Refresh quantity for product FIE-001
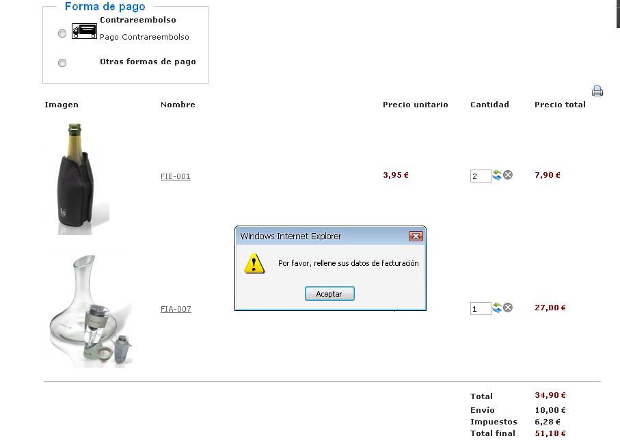The width and height of the screenshot is (620, 447). (497, 175)
